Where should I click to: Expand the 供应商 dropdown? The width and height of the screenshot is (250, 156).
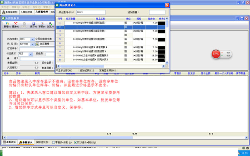coord(32,44)
